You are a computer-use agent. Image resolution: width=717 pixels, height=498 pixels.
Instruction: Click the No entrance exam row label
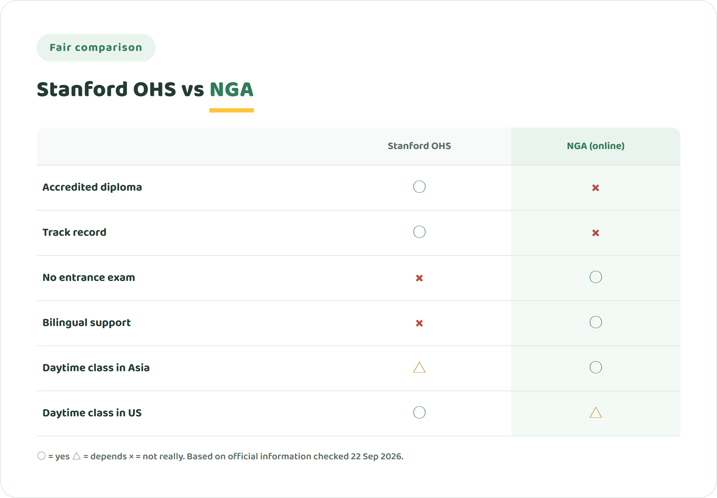(x=89, y=277)
